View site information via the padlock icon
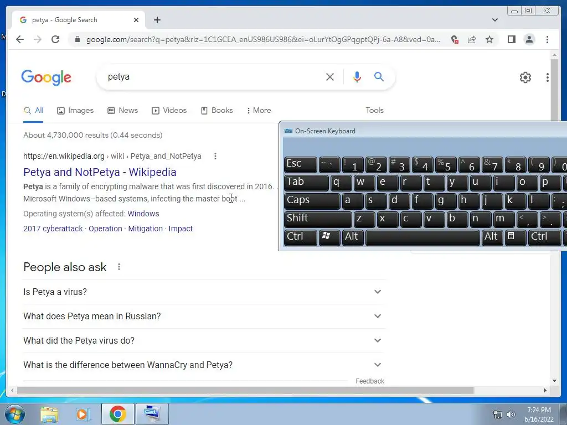The width and height of the screenshot is (567, 425). click(78, 39)
